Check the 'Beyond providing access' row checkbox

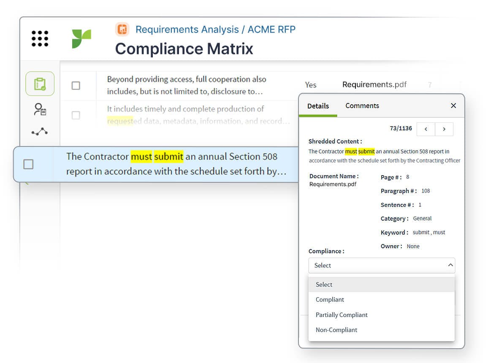[x=76, y=86]
